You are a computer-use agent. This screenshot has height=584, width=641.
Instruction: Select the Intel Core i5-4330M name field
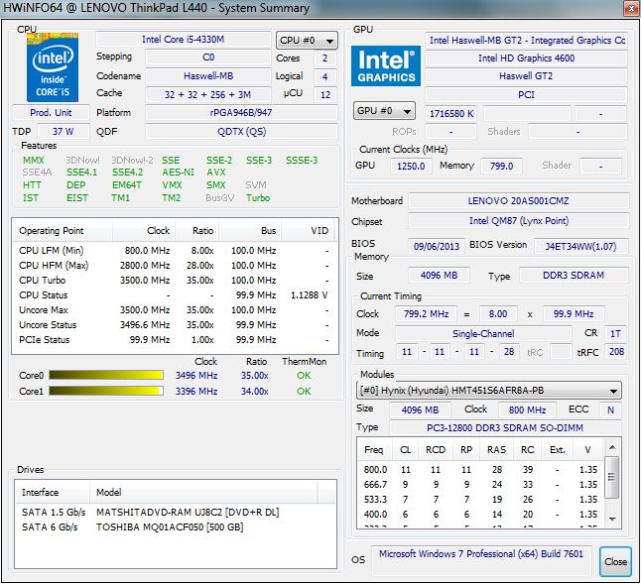[184, 40]
